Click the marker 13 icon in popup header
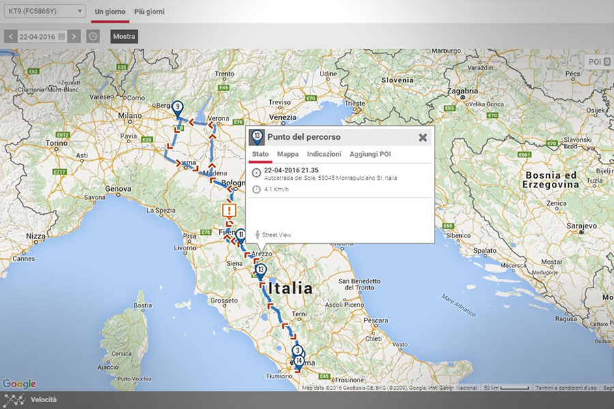 (257, 137)
